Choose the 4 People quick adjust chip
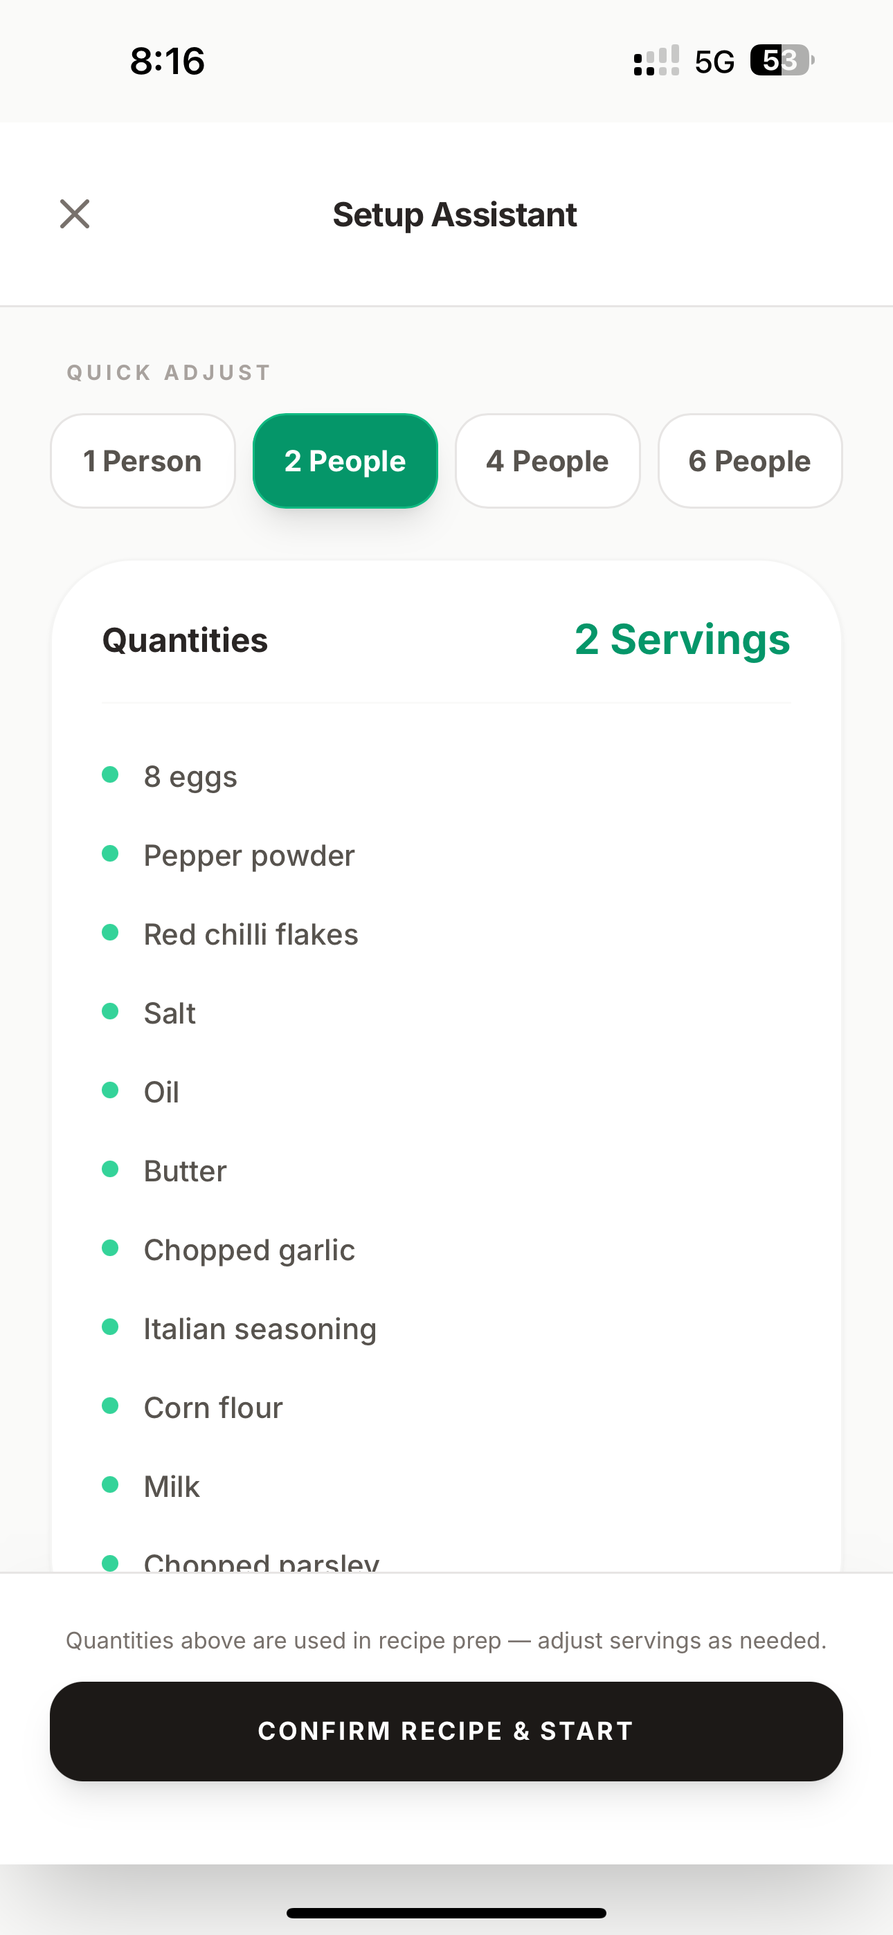The height and width of the screenshot is (1935, 893). (548, 461)
